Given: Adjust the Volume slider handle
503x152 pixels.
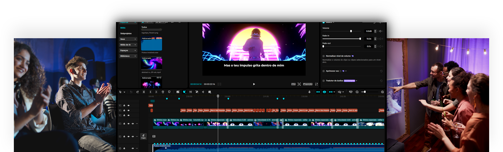Looking at the screenshot, I should (351, 31).
